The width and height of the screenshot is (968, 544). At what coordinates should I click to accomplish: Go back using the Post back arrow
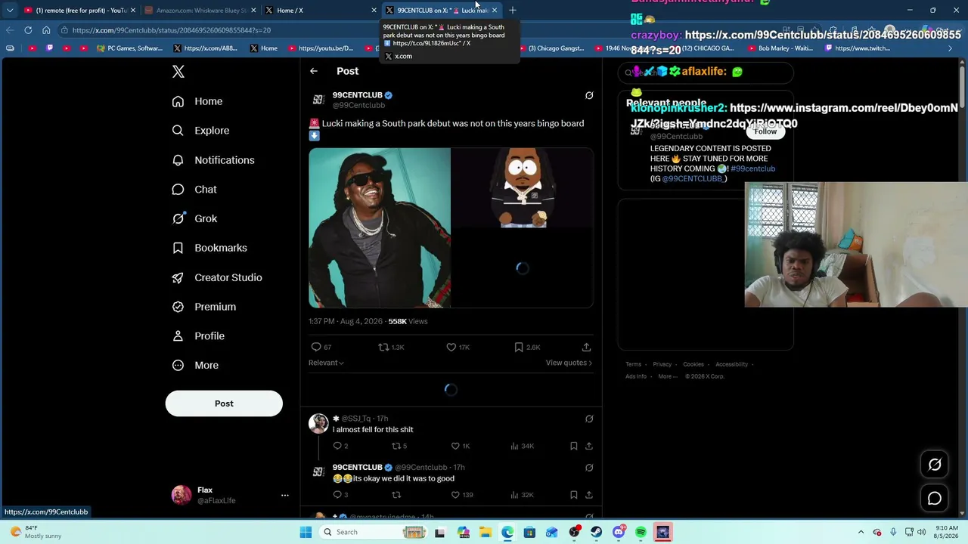[314, 71]
